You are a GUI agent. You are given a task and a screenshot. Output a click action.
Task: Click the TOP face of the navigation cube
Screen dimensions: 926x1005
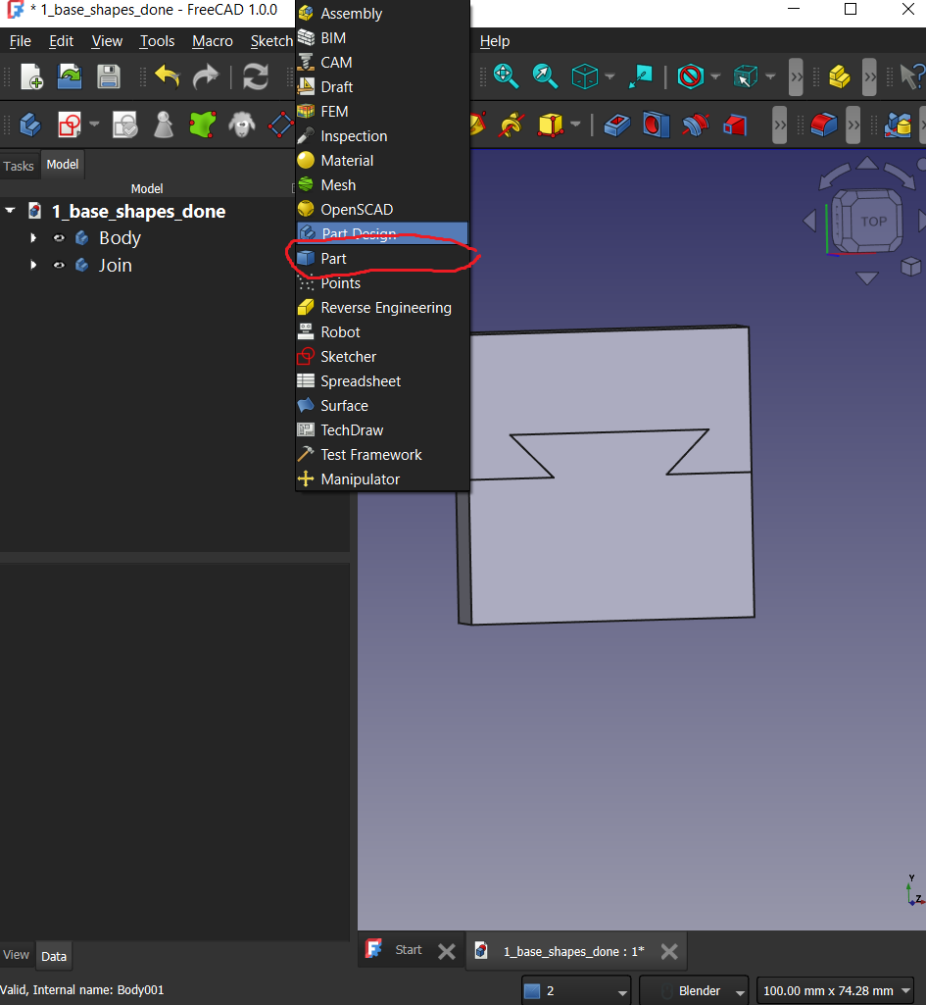[x=872, y=221]
